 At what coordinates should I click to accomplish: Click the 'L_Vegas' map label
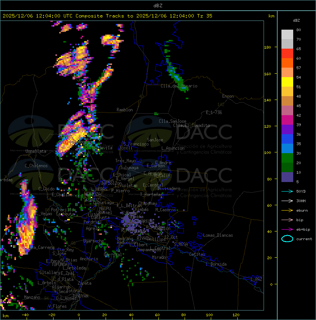44,214
